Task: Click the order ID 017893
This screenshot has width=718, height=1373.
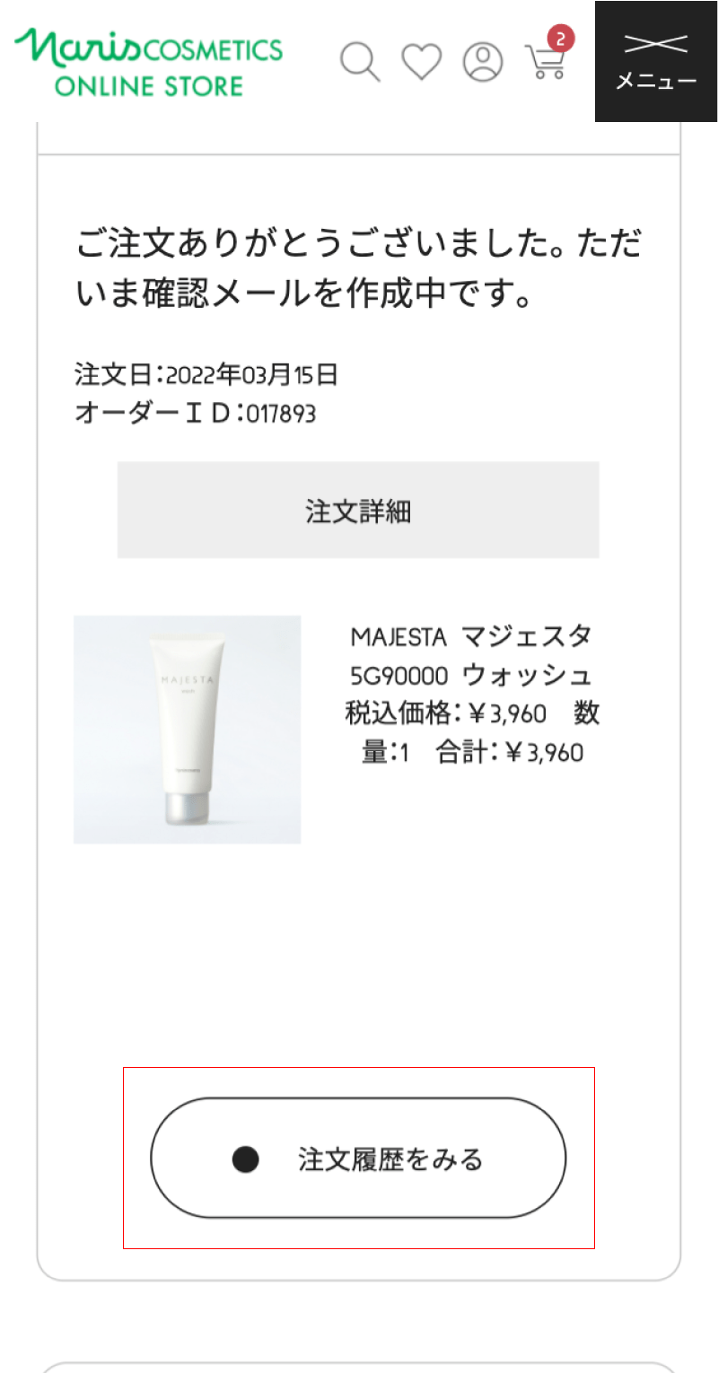Action: tap(281, 414)
